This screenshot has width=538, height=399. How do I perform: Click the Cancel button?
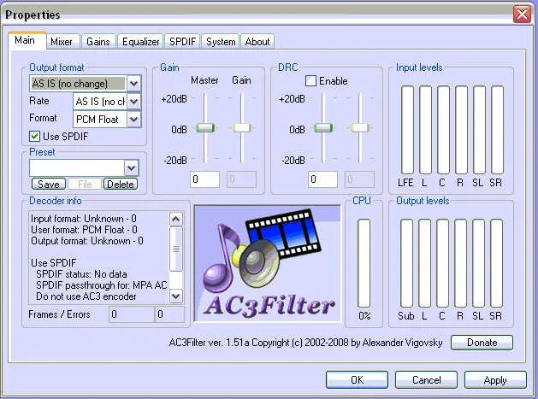426,380
